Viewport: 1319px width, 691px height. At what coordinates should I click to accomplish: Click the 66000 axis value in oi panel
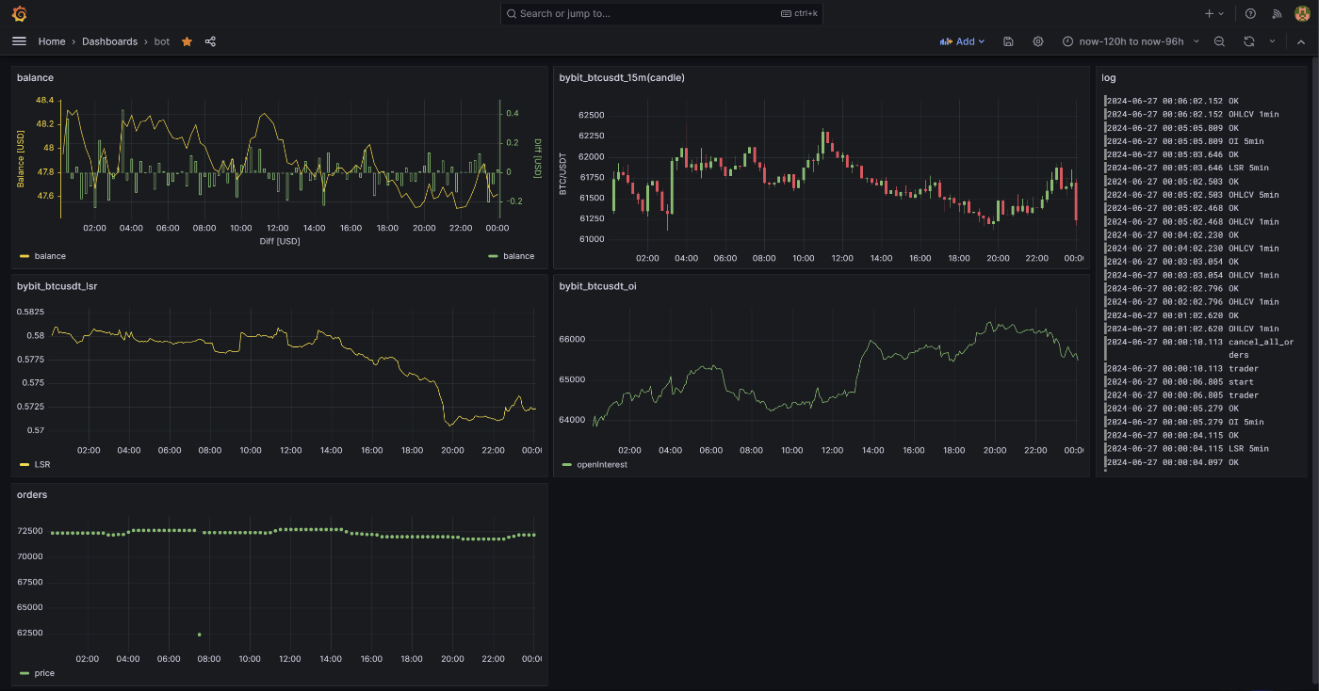point(572,339)
